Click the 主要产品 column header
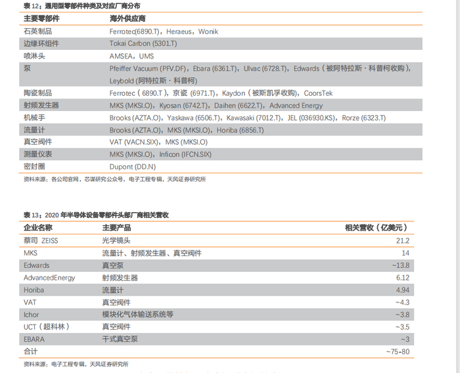Viewport: 460px width, 373px height. point(116,228)
